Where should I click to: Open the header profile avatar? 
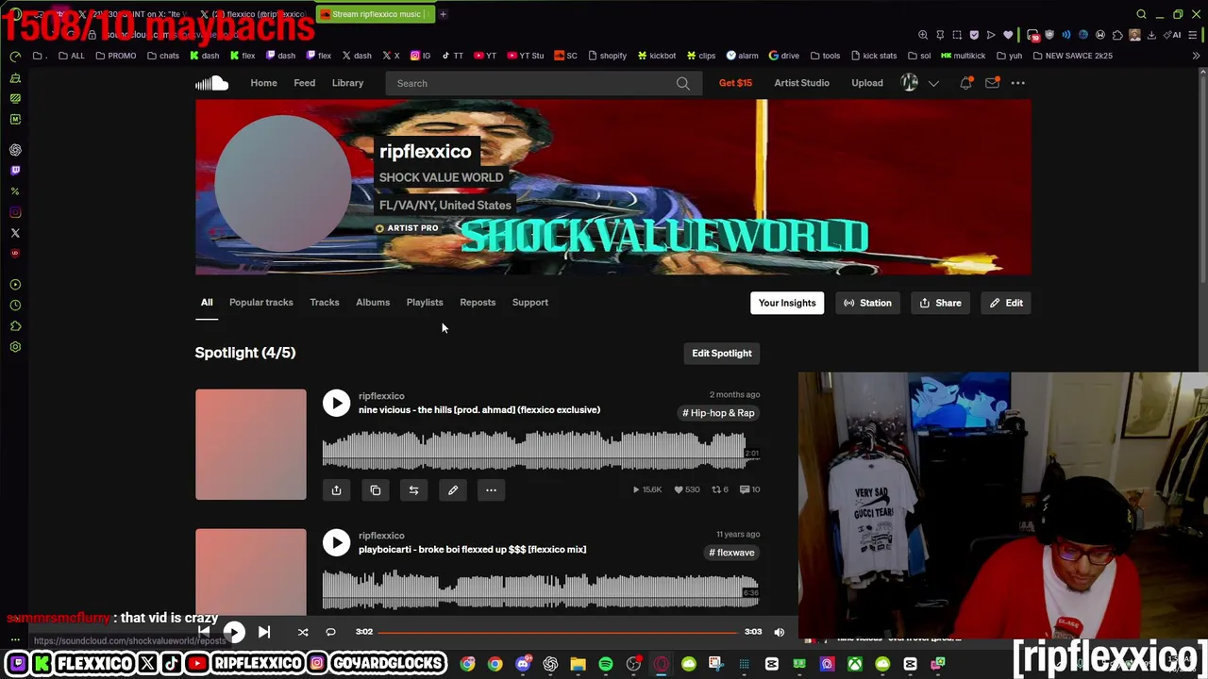(910, 83)
